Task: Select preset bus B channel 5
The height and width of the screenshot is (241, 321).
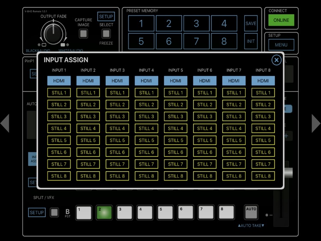Action: click(x=165, y=213)
